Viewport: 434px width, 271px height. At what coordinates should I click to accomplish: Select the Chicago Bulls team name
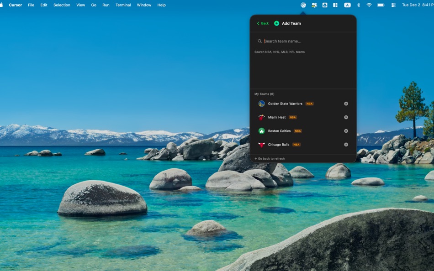(x=279, y=145)
